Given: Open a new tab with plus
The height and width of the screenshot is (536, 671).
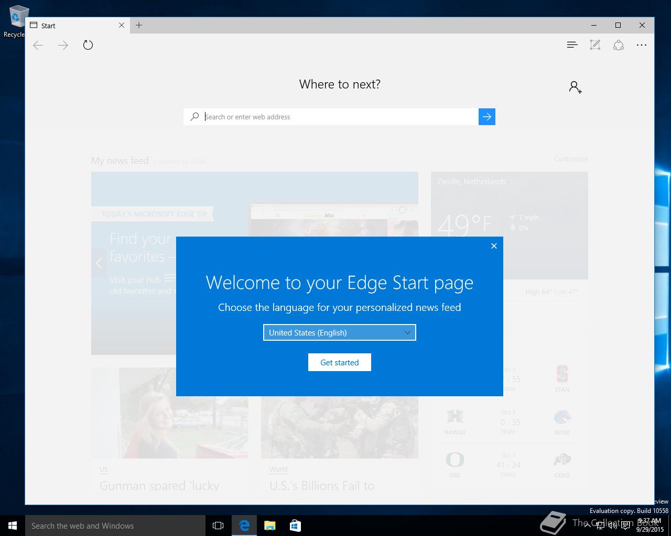Looking at the screenshot, I should [x=139, y=25].
